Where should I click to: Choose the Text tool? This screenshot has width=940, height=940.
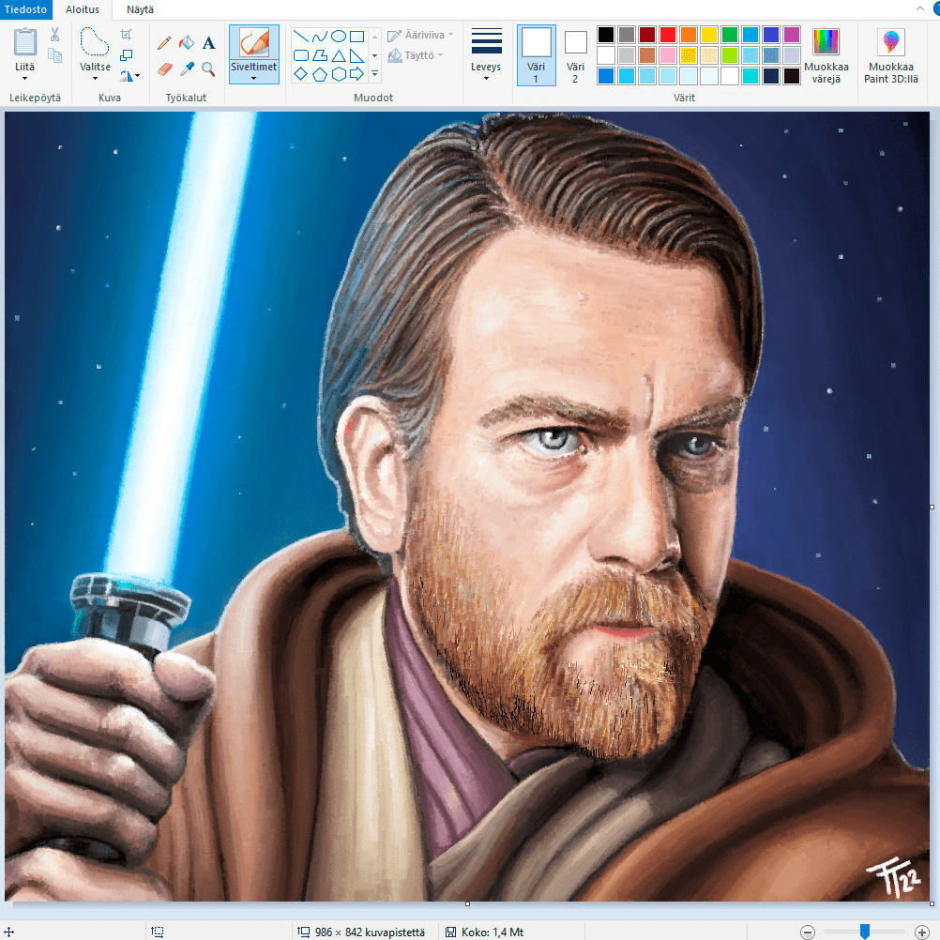pos(208,42)
